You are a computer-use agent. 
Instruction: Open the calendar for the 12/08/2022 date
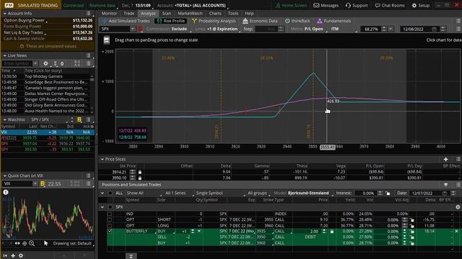click(x=434, y=29)
